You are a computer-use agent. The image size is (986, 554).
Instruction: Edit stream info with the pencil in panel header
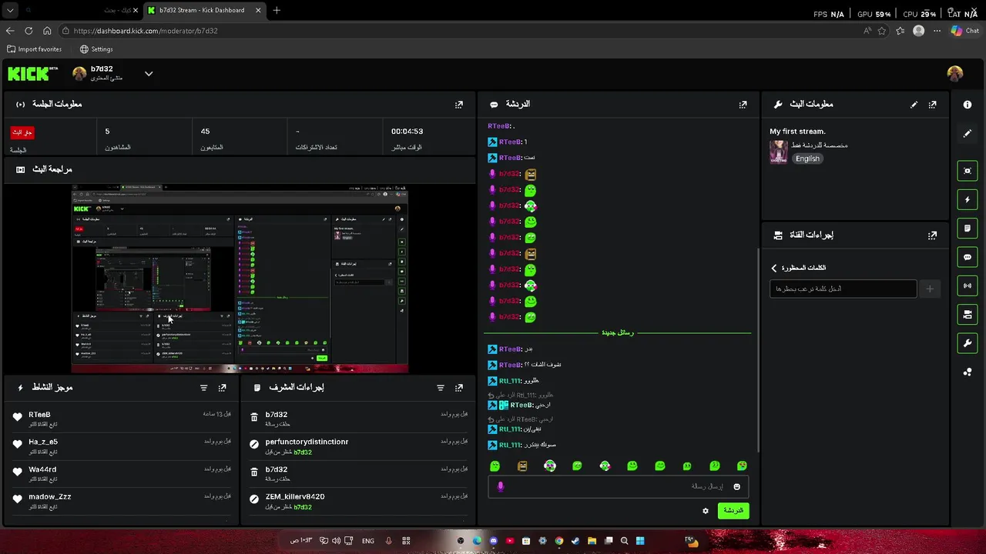pos(914,105)
